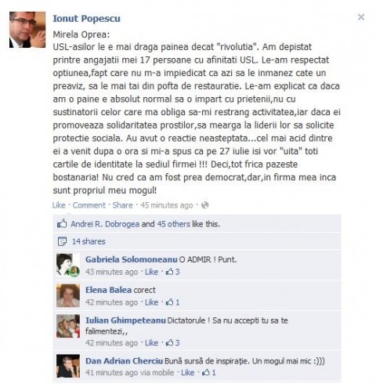Close the post with the X icon
376x387 pixels.
(361, 17)
